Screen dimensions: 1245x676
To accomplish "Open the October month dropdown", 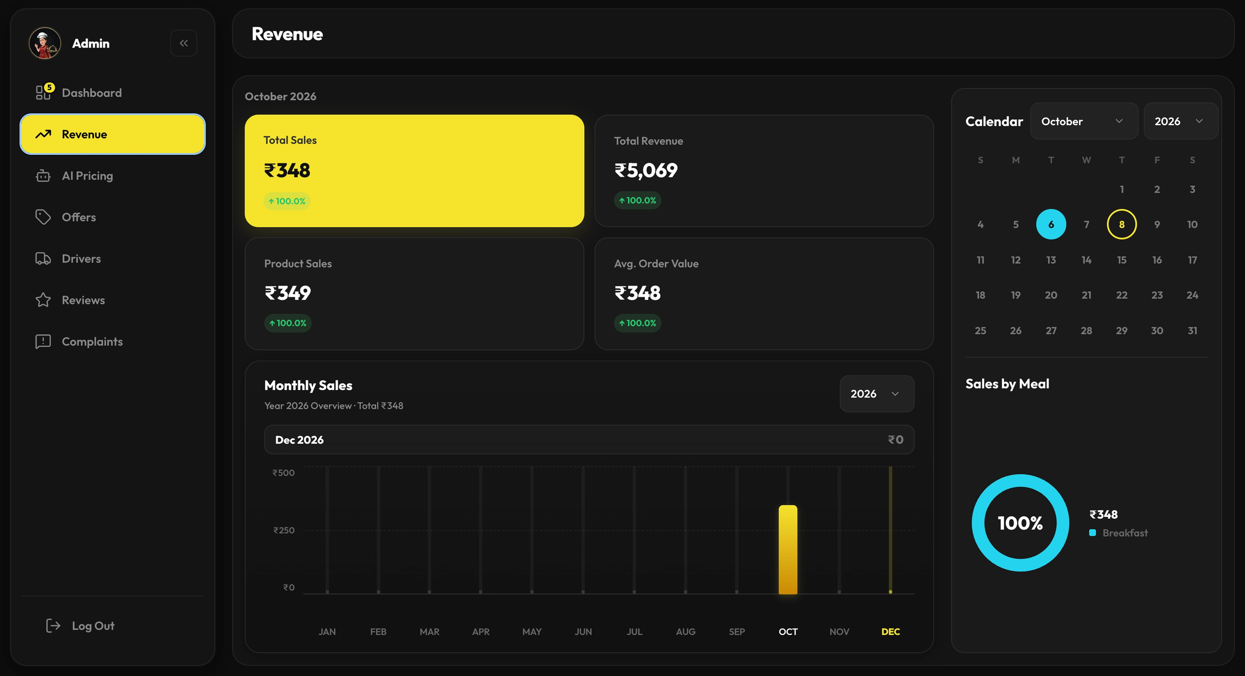I will [1084, 121].
